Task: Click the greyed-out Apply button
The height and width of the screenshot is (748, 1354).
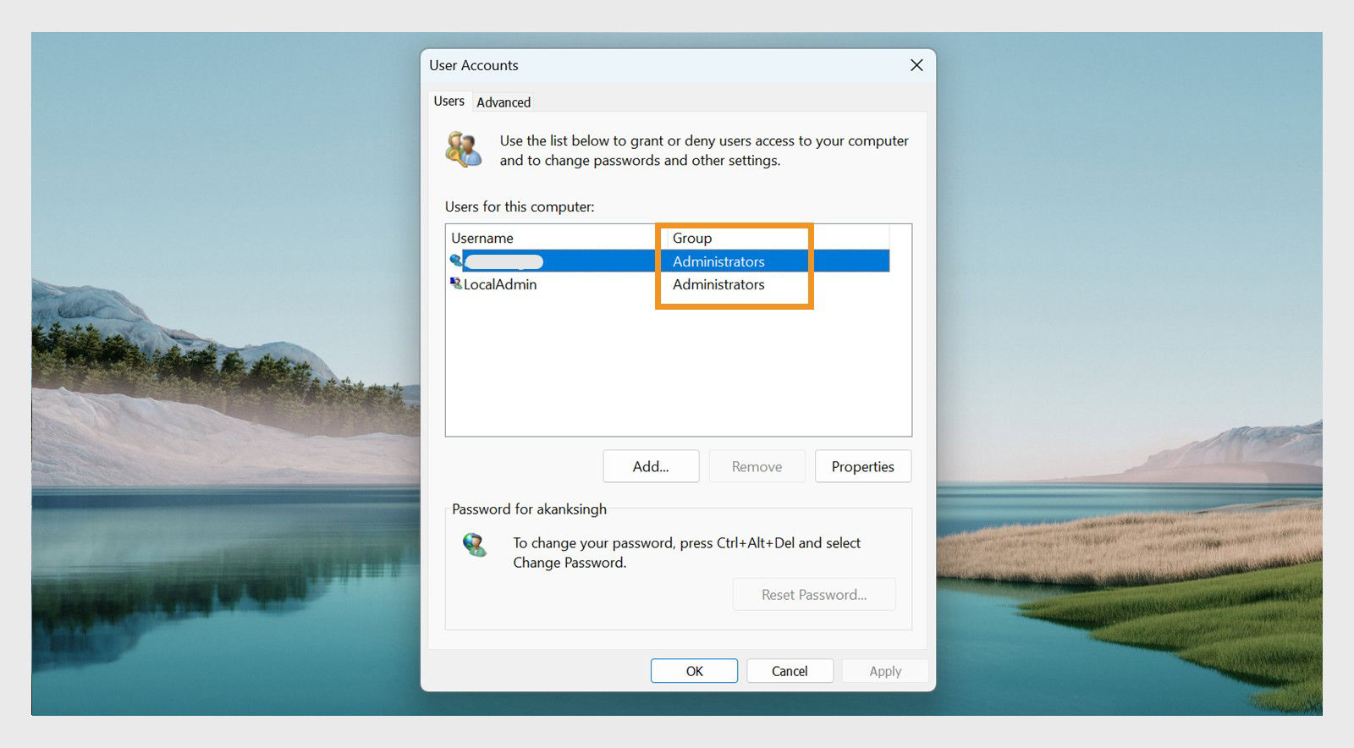Action: (x=885, y=671)
